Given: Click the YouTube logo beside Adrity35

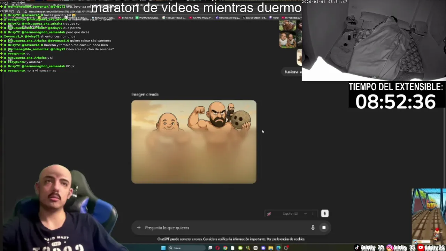Looking at the screenshot, I should 421,248.
